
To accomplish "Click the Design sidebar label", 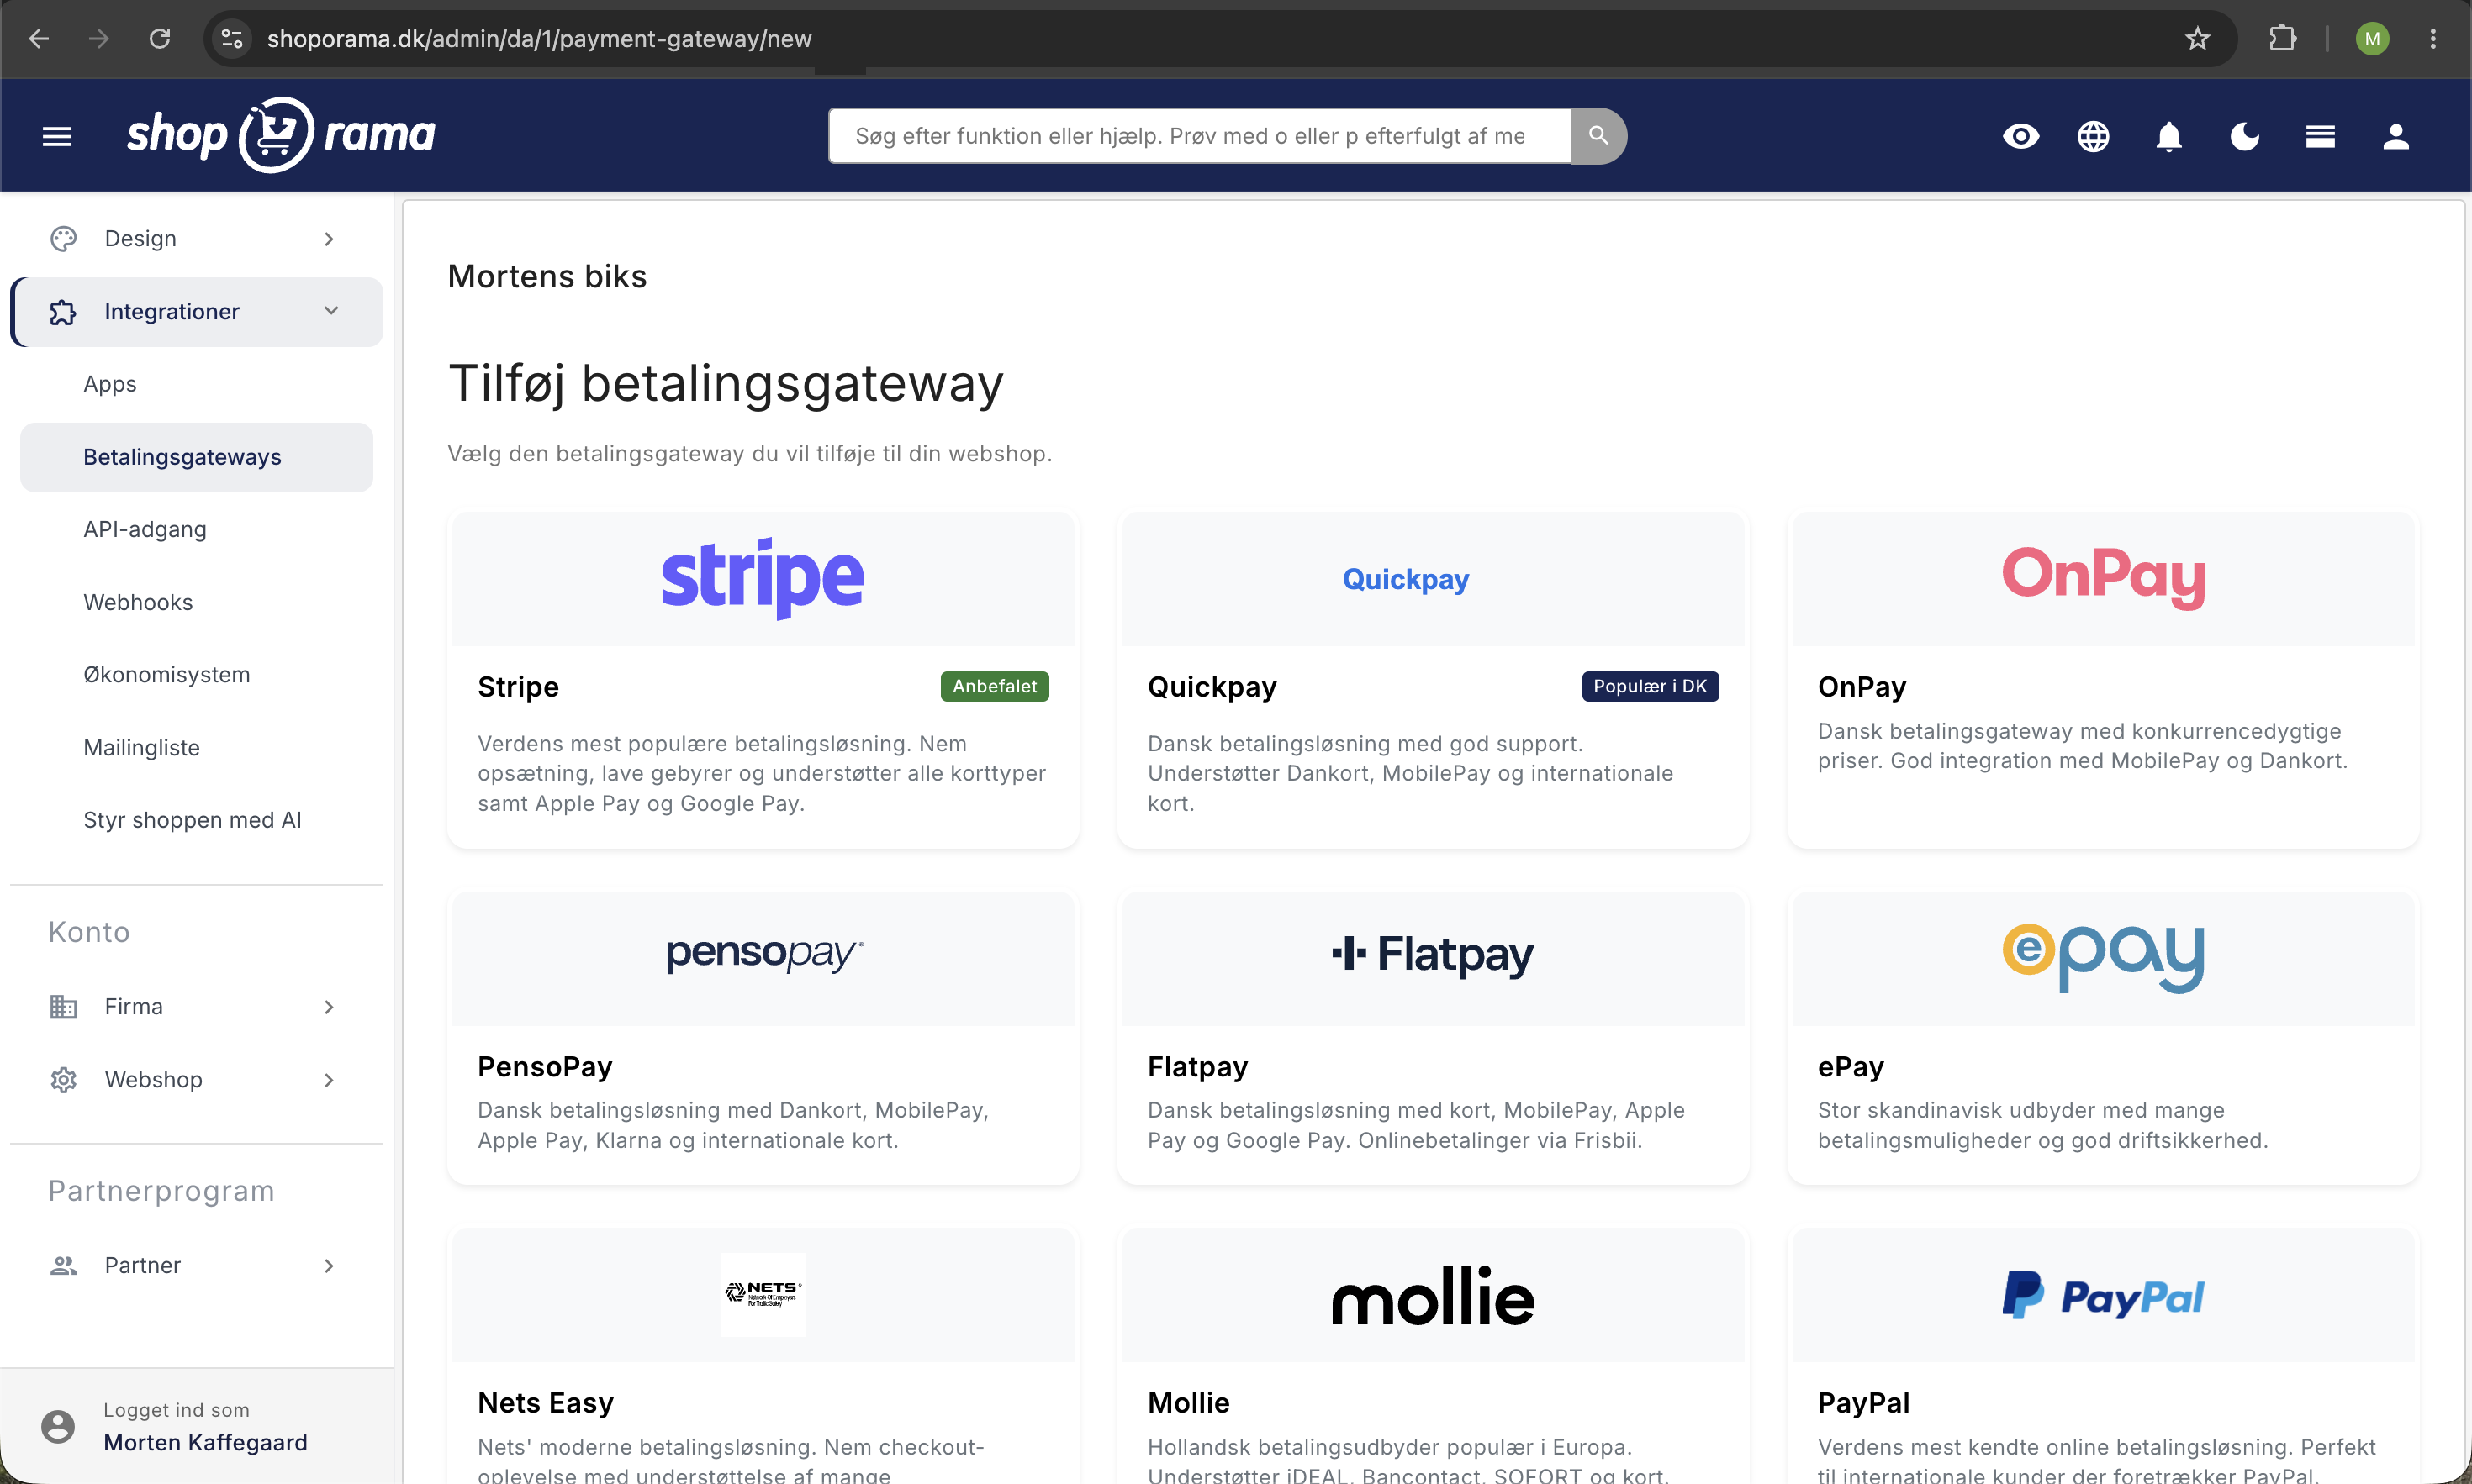I will 140,238.
